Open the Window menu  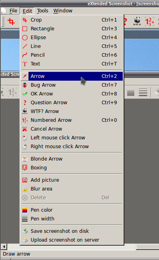click(63, 11)
